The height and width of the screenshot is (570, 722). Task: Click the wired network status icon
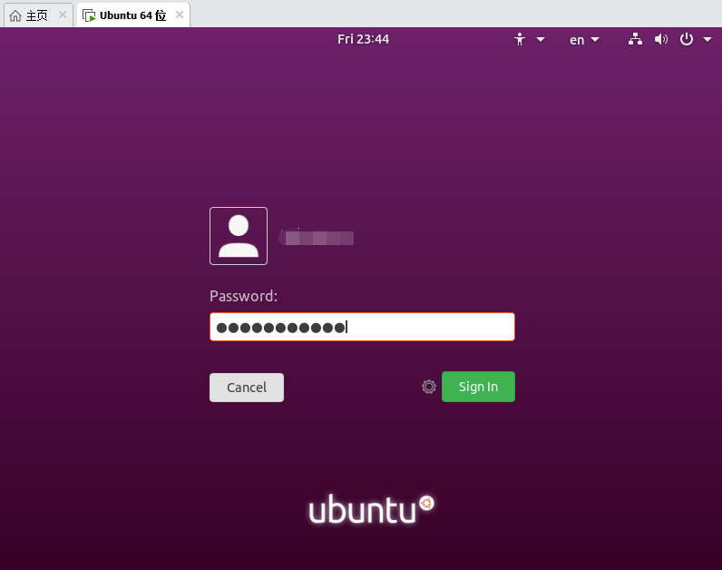point(635,39)
